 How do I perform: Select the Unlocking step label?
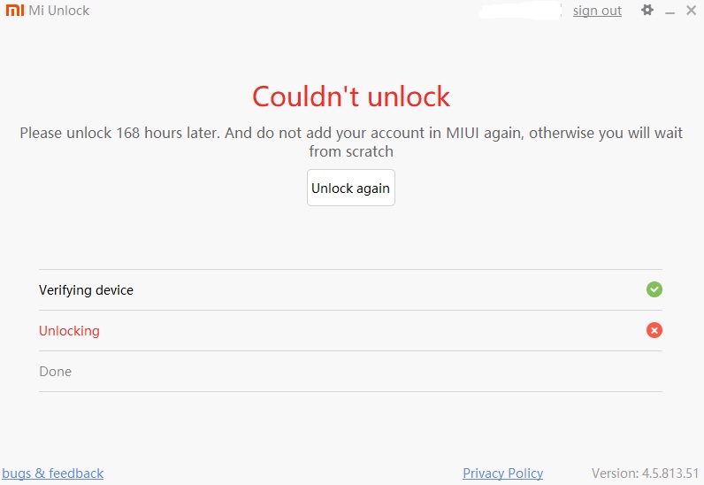[69, 331]
